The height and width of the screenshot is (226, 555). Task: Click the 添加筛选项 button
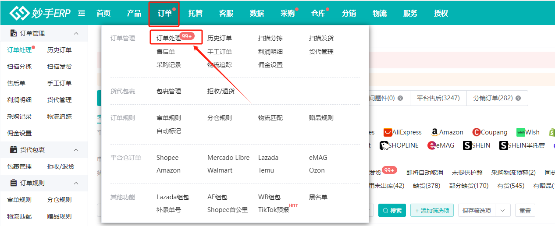coord(432,211)
